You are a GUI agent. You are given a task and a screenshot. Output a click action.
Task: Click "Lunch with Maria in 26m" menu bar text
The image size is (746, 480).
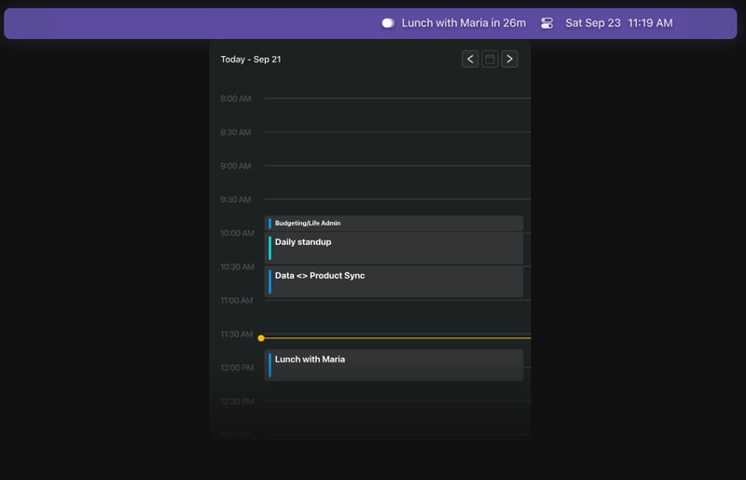click(x=463, y=23)
